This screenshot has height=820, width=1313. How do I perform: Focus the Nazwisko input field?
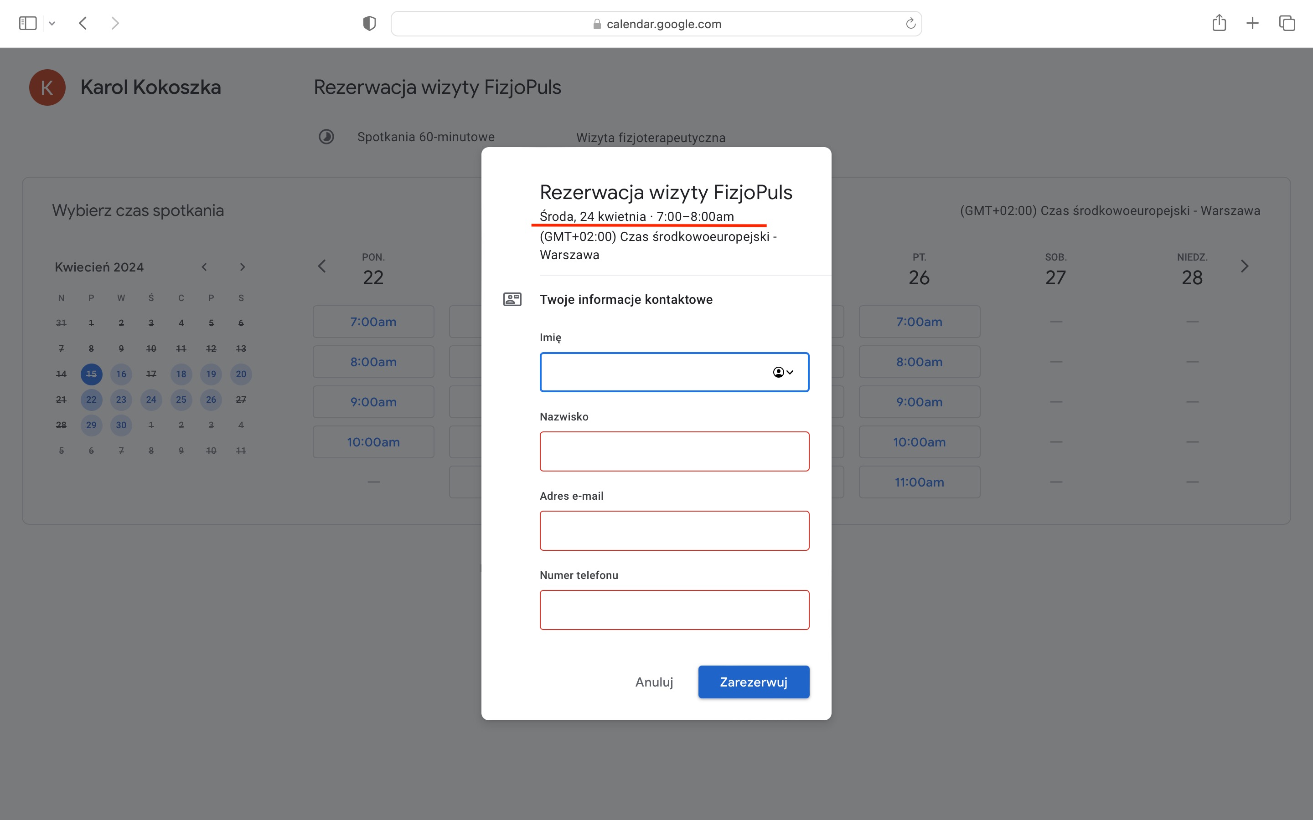(x=674, y=451)
